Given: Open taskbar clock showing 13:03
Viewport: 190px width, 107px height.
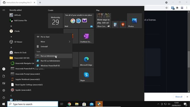Looking at the screenshot, I should (x=176, y=104).
